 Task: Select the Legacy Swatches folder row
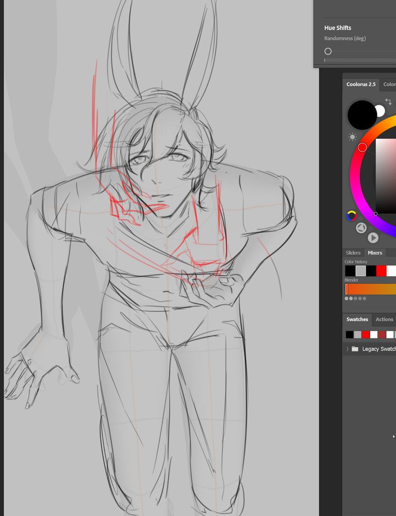point(369,349)
